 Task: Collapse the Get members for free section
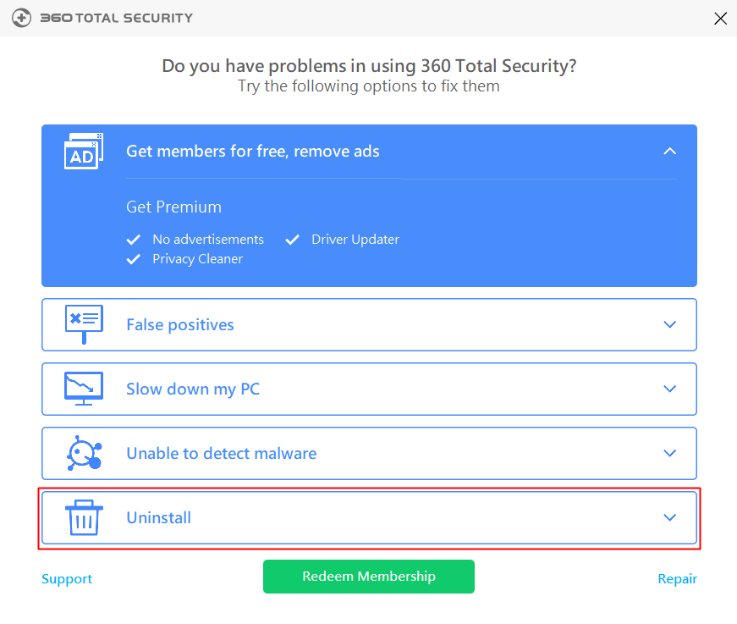pos(669,152)
